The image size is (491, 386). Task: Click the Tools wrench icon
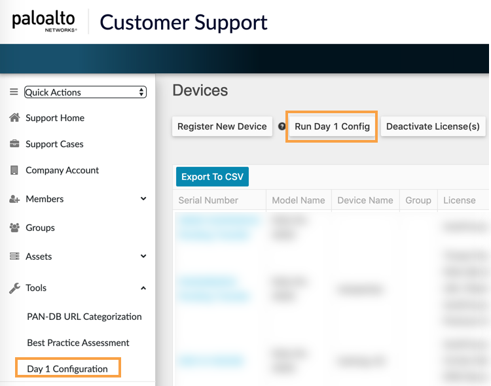tap(14, 288)
